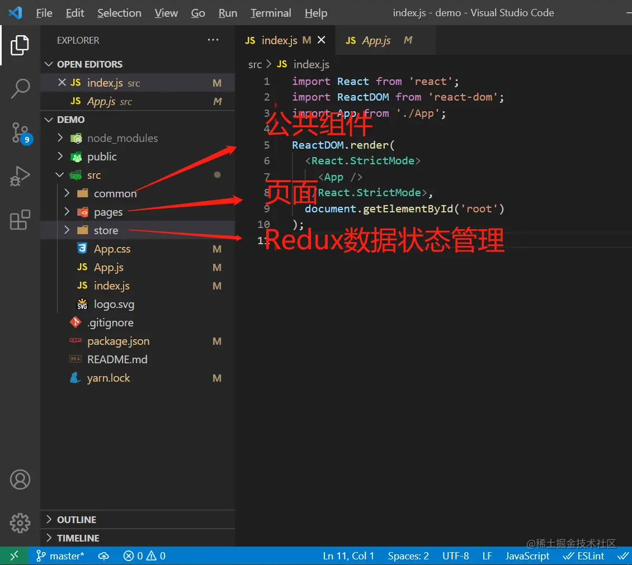Open package.json in the file tree
This screenshot has width=632, height=565.
138,341
